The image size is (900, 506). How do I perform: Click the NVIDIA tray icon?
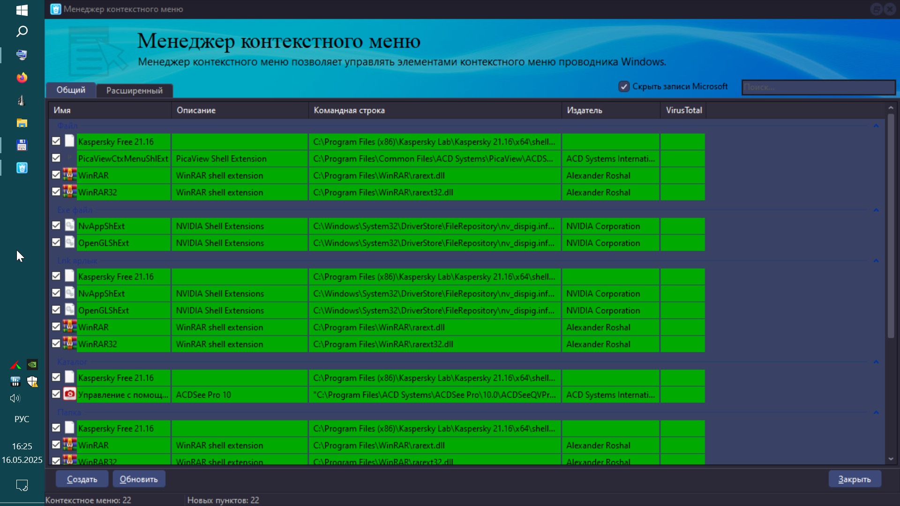point(32,365)
